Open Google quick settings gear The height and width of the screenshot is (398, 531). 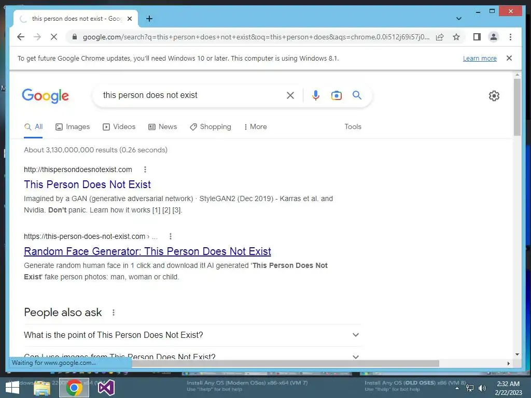(494, 96)
